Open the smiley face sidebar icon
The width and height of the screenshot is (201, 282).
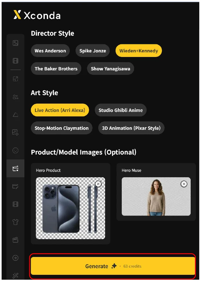[16, 150]
